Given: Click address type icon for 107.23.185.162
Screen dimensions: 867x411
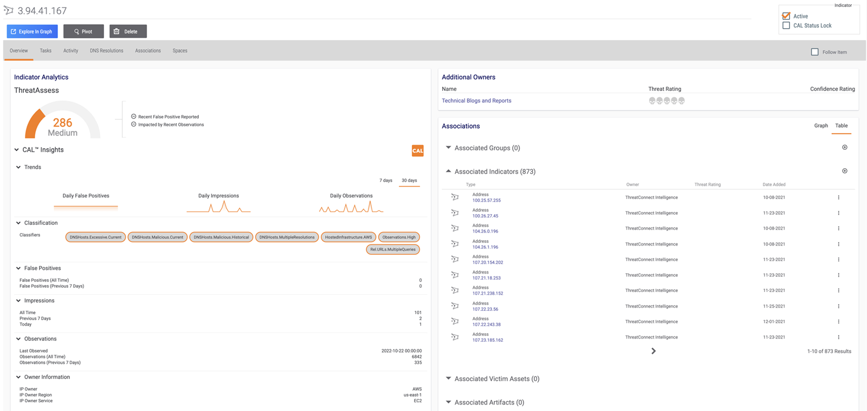Looking at the screenshot, I should pos(455,337).
